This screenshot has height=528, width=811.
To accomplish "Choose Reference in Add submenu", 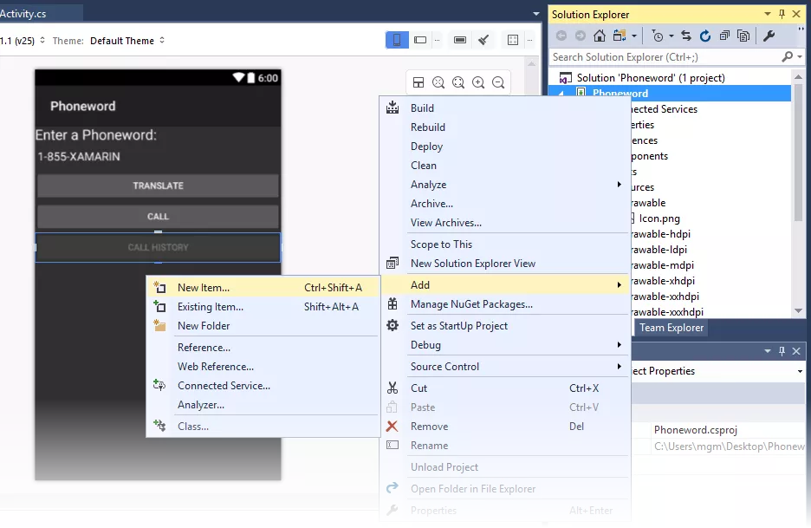I will [x=263, y=348].
